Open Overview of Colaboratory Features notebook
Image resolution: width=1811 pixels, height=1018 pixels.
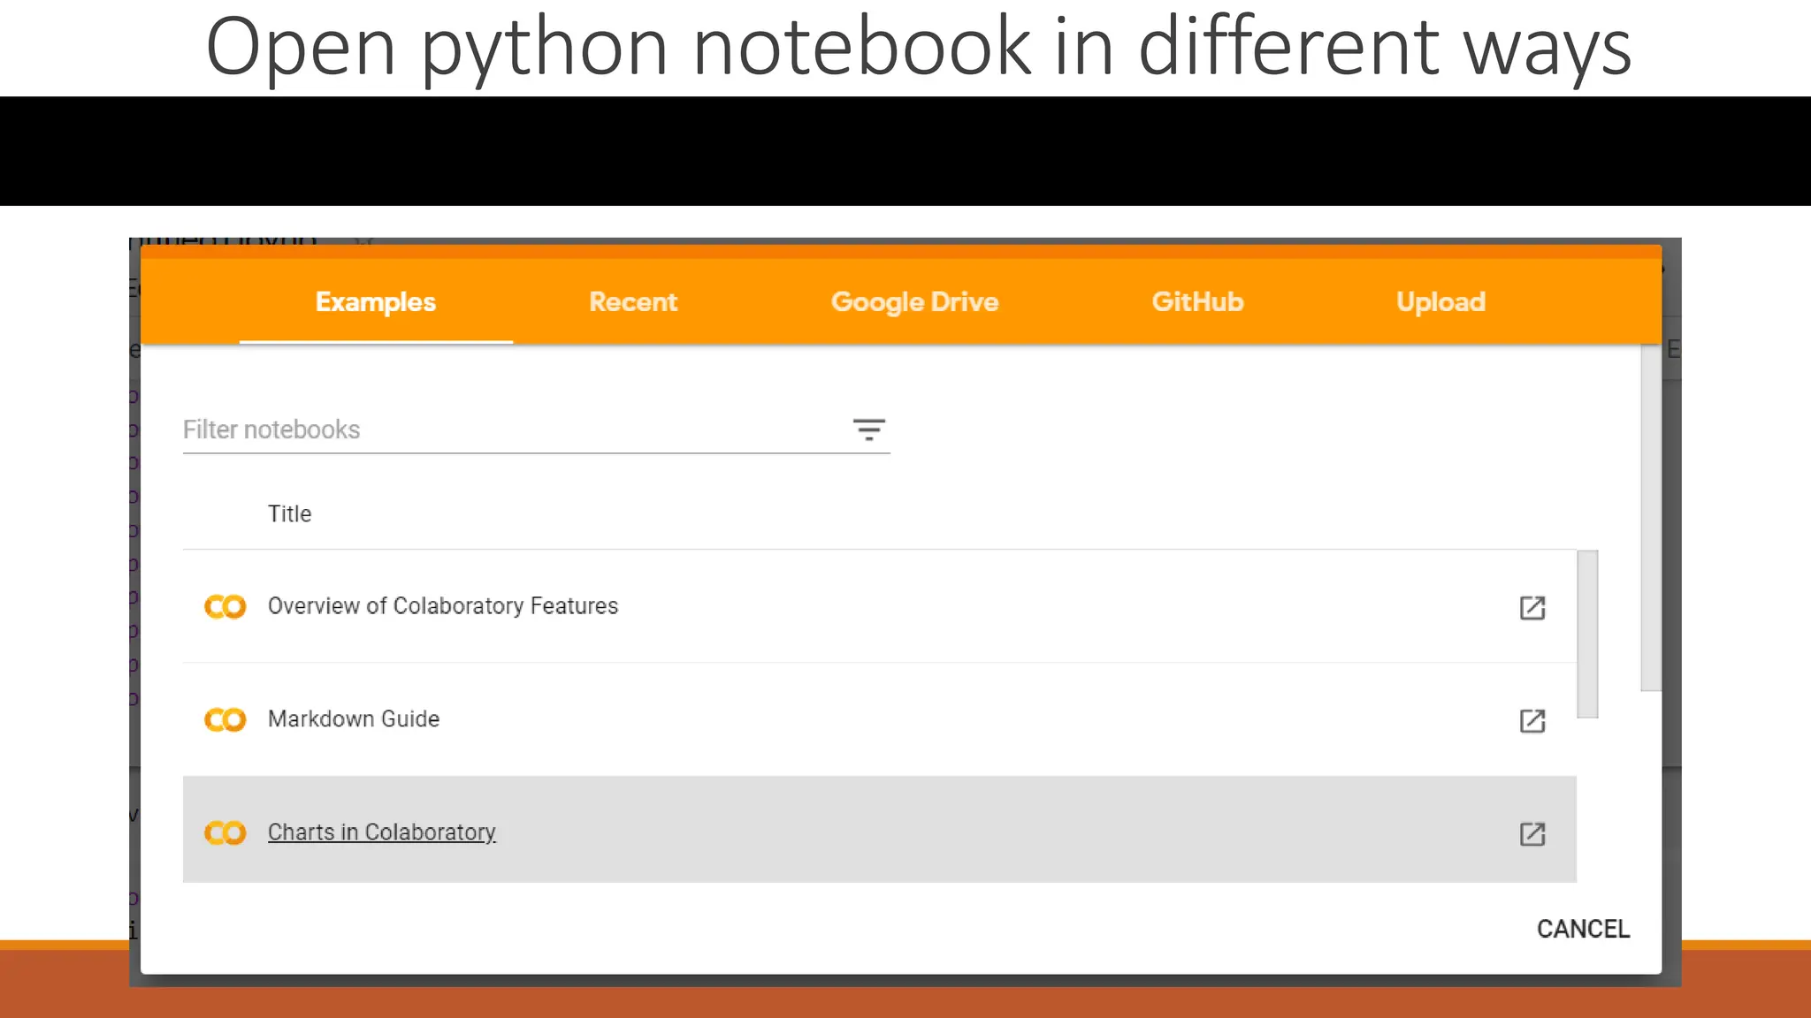tap(443, 606)
